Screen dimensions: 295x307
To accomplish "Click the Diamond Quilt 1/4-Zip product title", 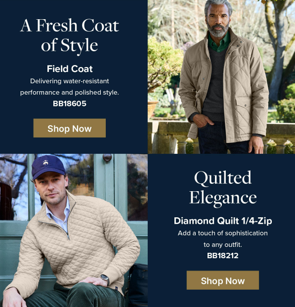I will tap(223, 221).
